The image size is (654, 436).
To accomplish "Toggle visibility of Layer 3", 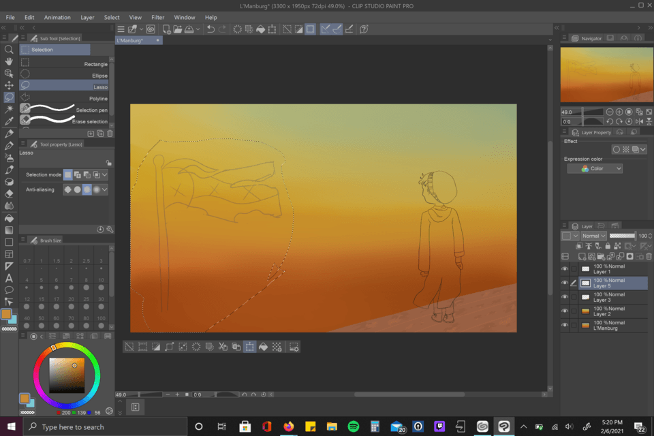I will 565,297.
